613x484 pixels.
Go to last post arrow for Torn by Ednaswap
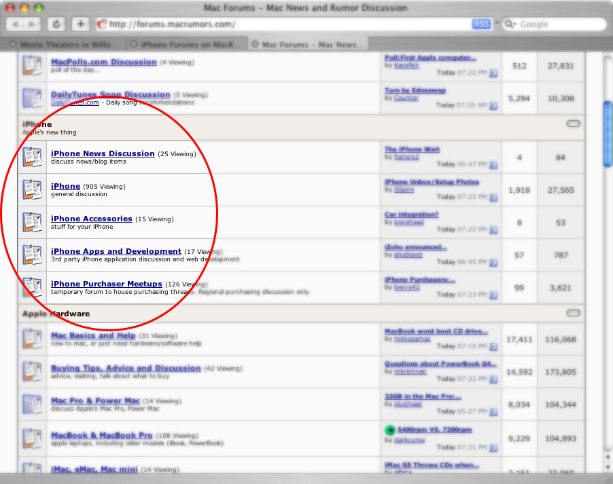point(493,105)
